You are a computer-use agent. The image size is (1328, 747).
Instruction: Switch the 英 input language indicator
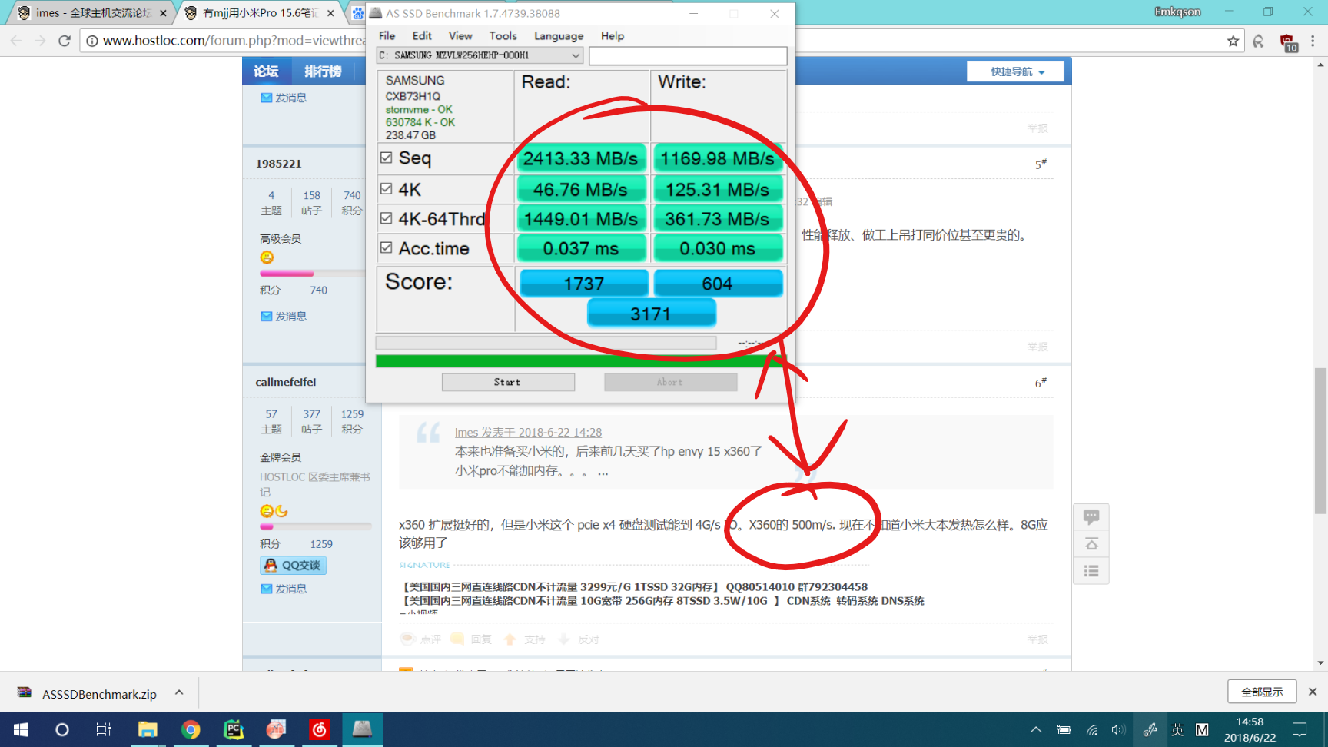coord(1177,729)
